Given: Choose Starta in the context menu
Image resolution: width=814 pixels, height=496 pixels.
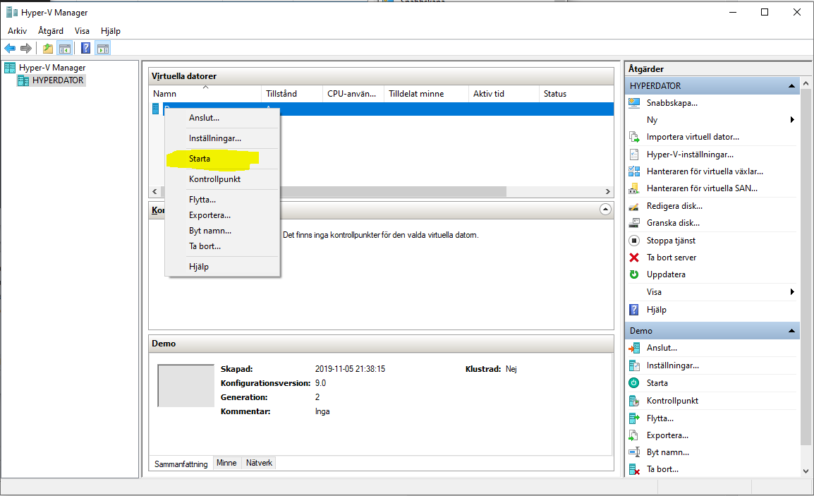Looking at the screenshot, I should (222, 159).
